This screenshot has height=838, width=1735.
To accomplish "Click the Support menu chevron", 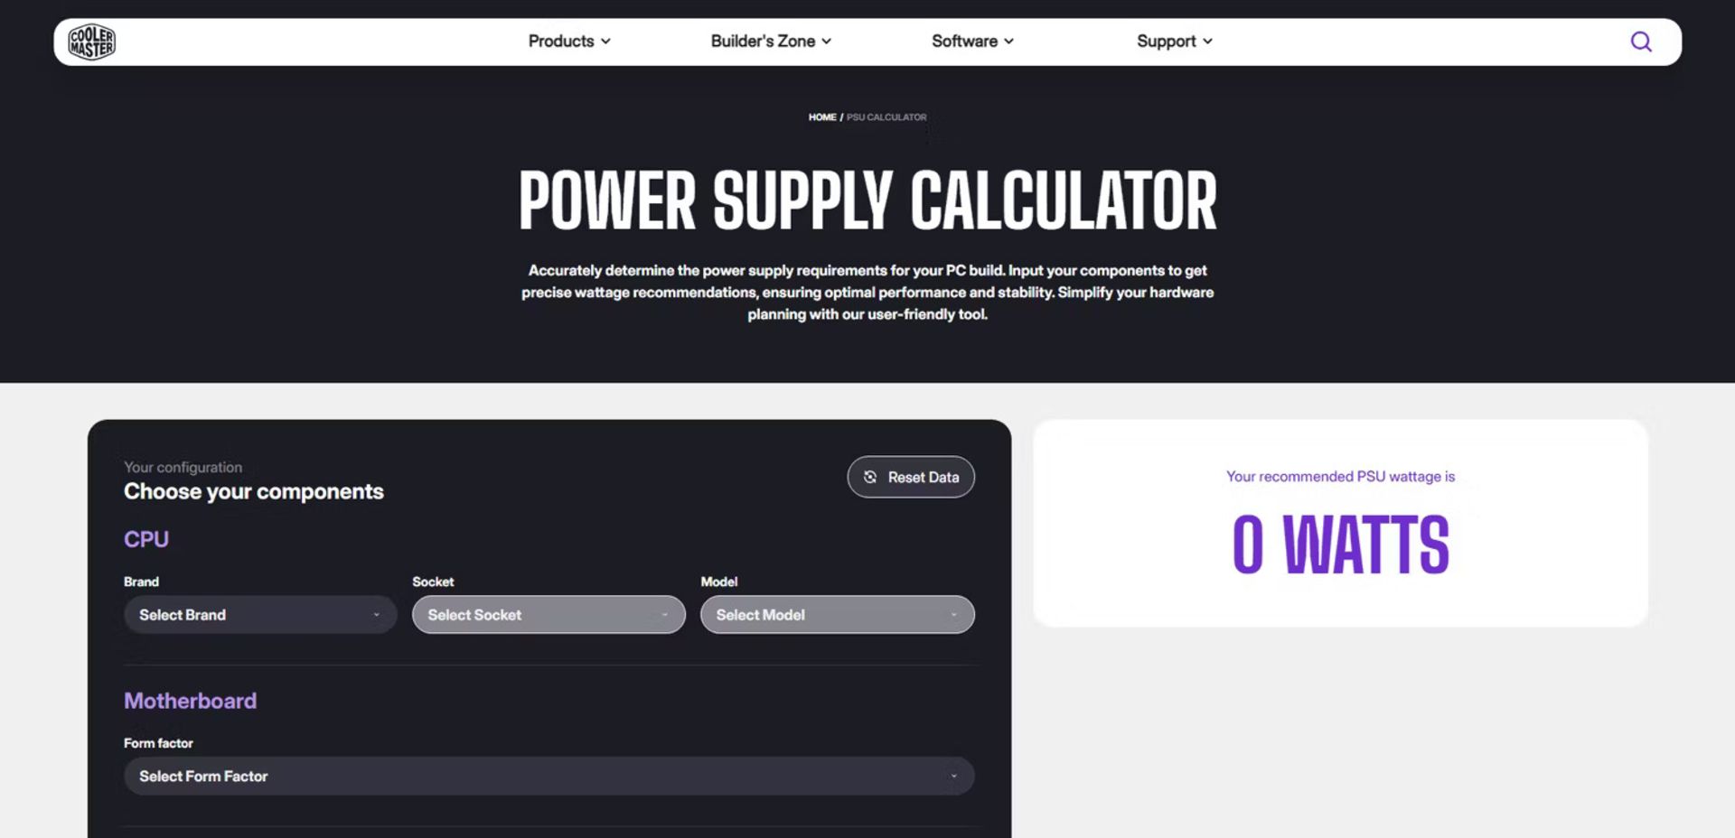I will click(1208, 42).
